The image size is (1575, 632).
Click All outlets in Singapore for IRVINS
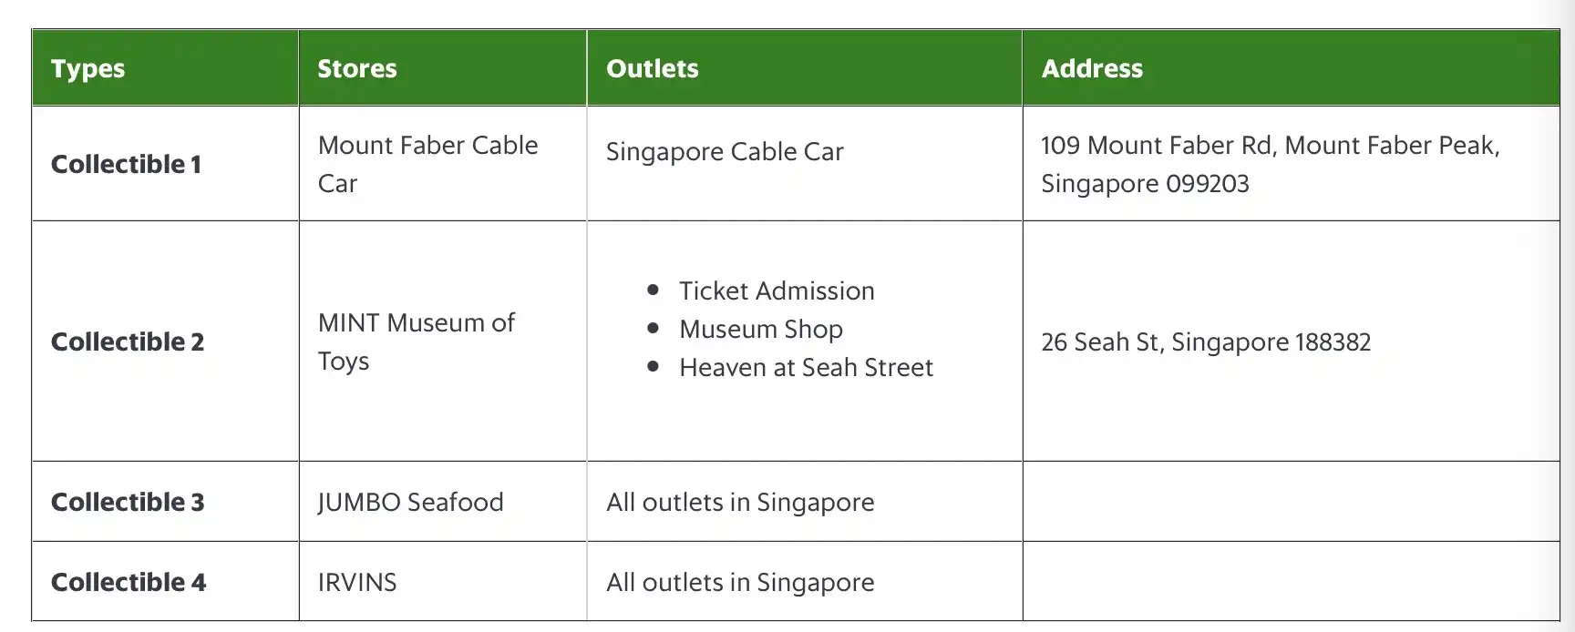pyautogui.click(x=740, y=582)
